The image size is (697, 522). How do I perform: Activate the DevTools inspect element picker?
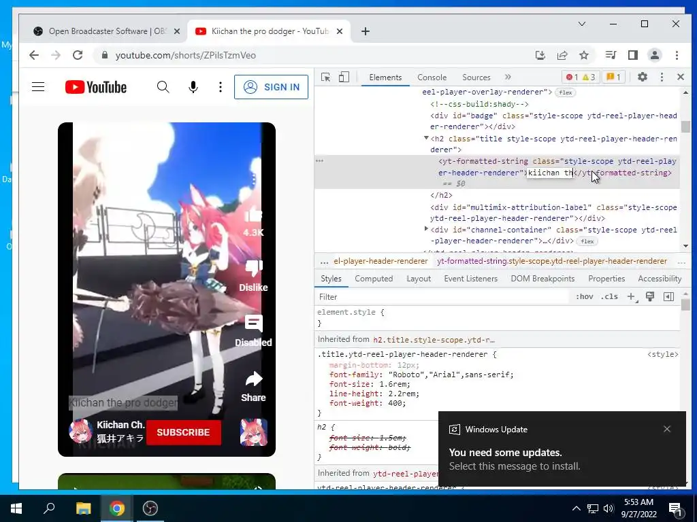click(x=325, y=77)
